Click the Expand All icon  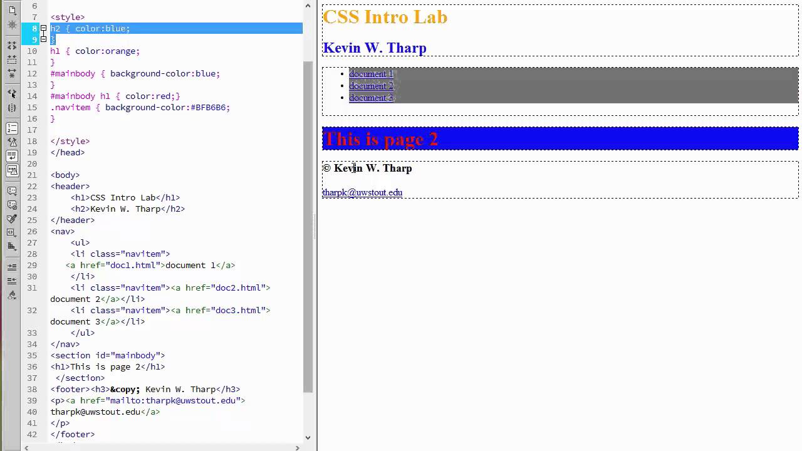click(x=12, y=73)
